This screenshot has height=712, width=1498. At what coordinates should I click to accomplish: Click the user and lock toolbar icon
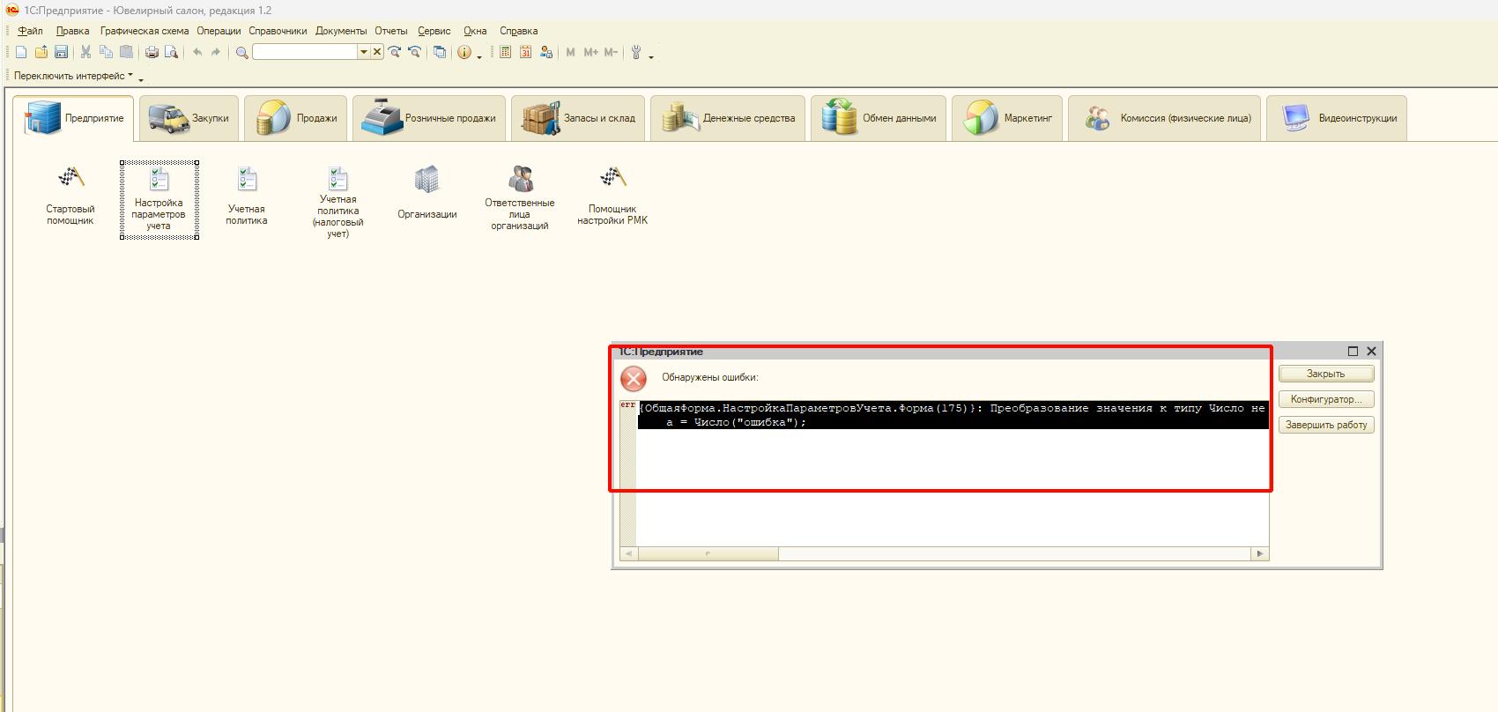click(x=546, y=52)
